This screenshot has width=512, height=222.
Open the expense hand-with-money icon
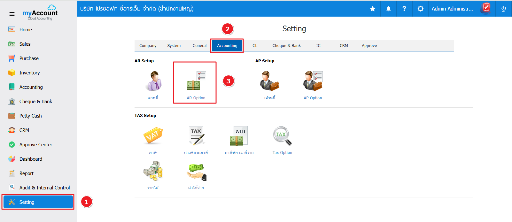tap(196, 172)
